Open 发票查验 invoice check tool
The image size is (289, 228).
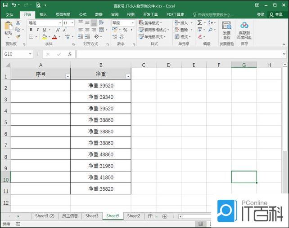tap(226, 30)
